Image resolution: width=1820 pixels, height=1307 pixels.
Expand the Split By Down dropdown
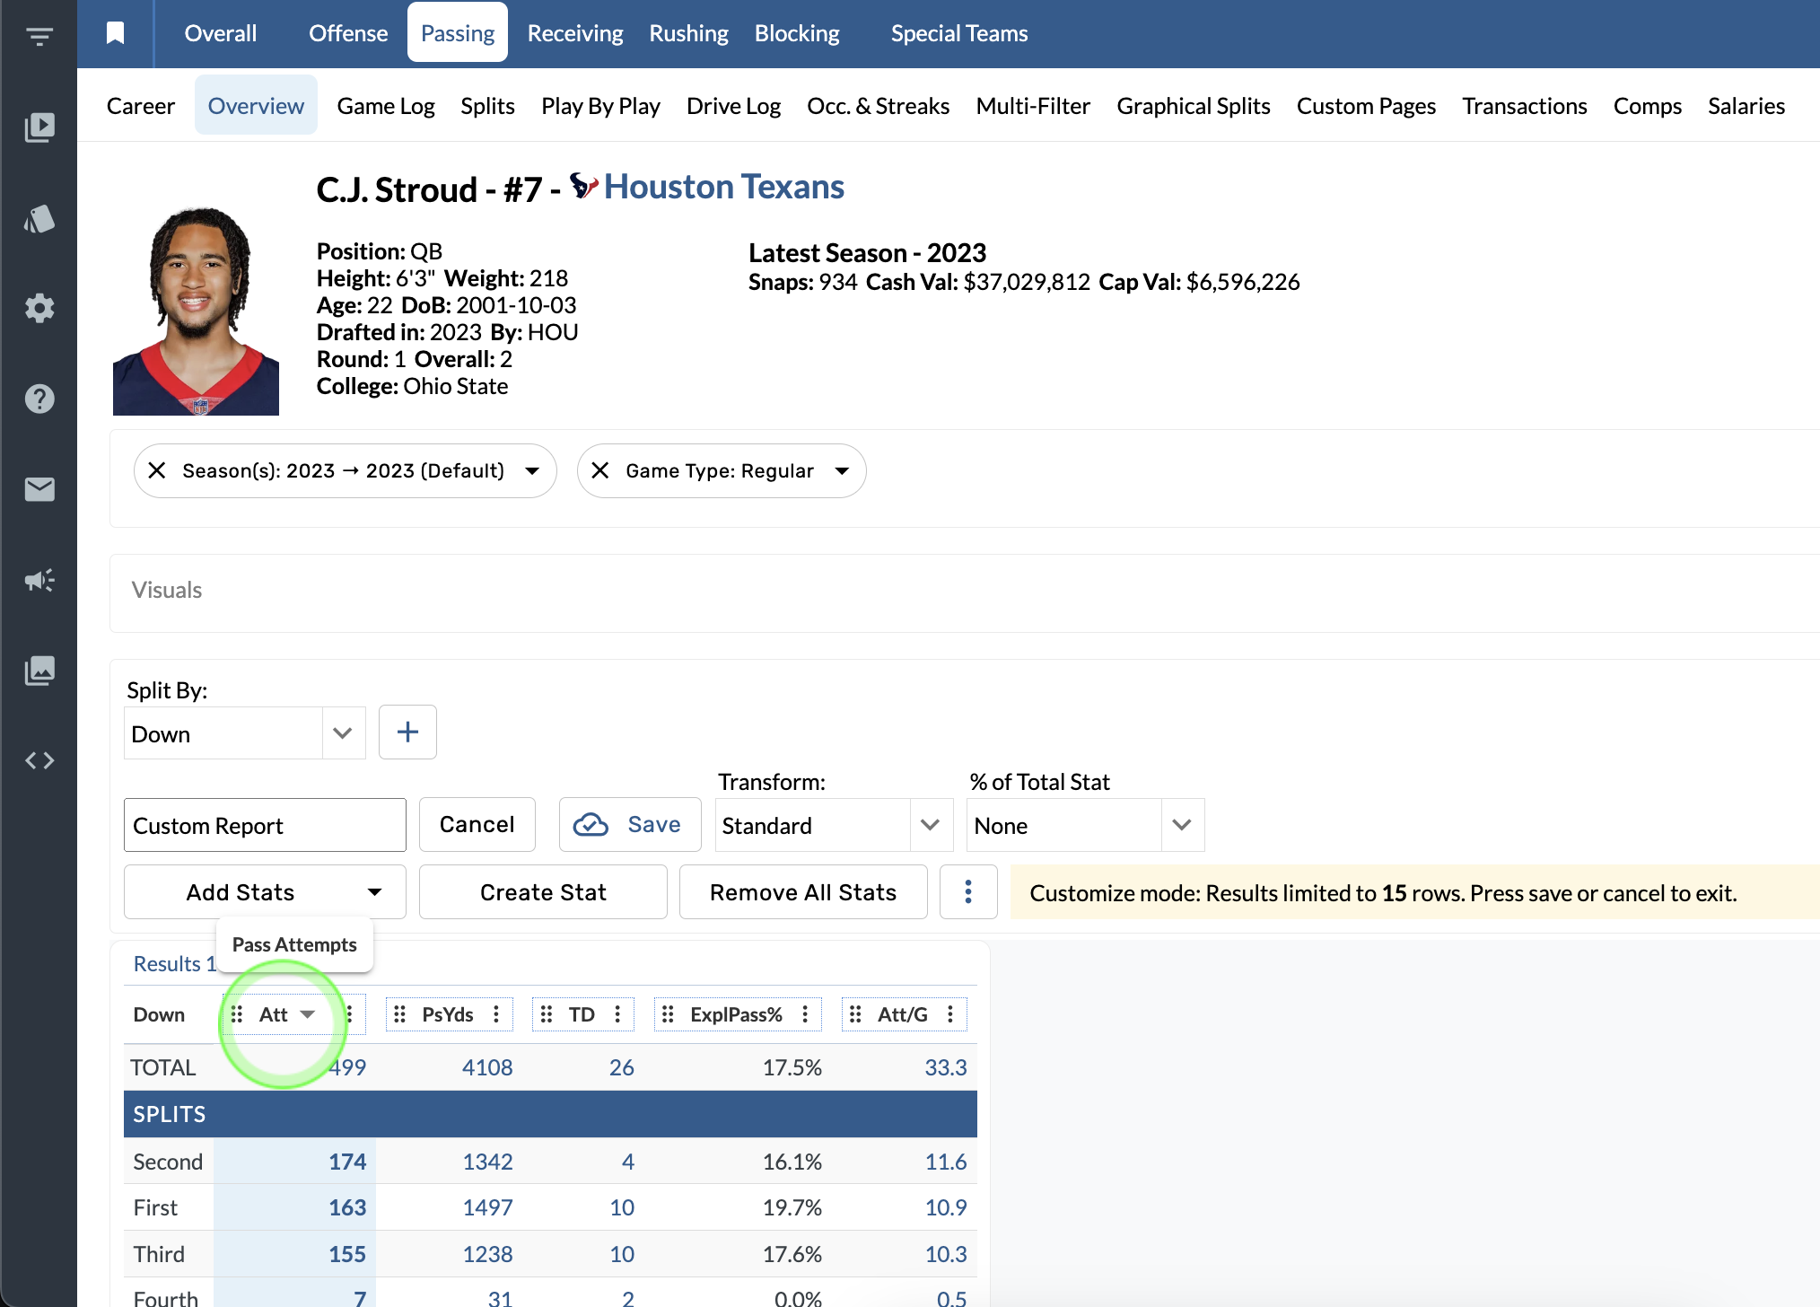point(342,733)
